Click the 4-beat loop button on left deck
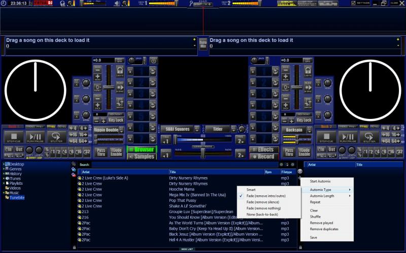Viewport: 406px width, 253px height. 64,152
